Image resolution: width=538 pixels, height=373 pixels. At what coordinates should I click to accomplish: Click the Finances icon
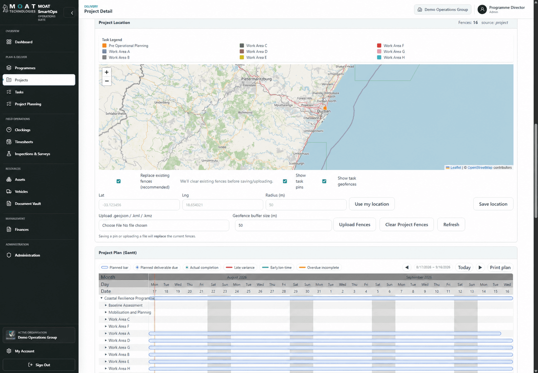(9, 230)
